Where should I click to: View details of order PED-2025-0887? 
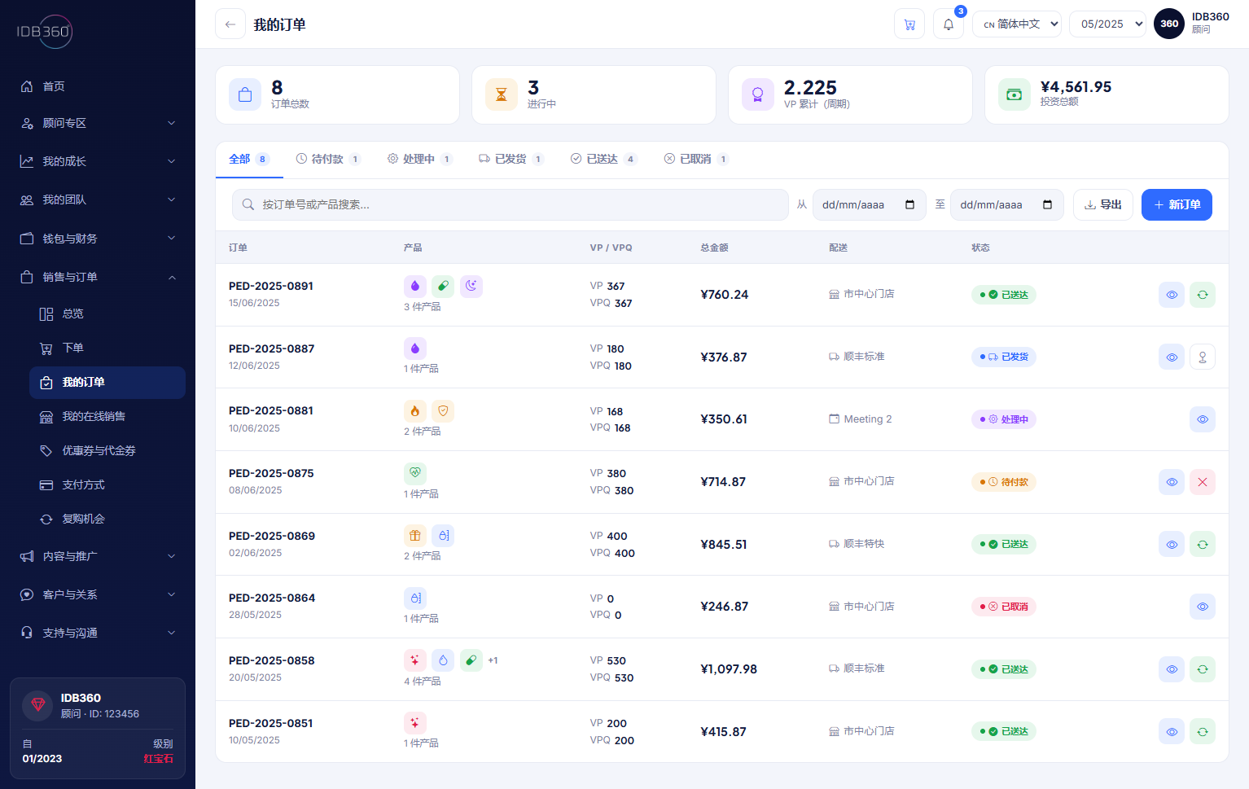pyautogui.click(x=1172, y=357)
